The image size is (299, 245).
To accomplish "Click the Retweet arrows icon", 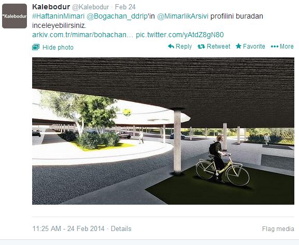I will 201,47.
